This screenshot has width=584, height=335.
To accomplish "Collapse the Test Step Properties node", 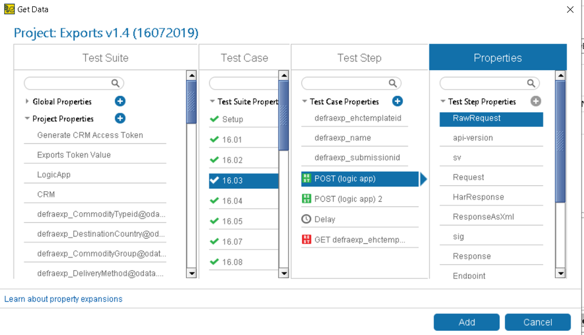I will click(x=443, y=102).
